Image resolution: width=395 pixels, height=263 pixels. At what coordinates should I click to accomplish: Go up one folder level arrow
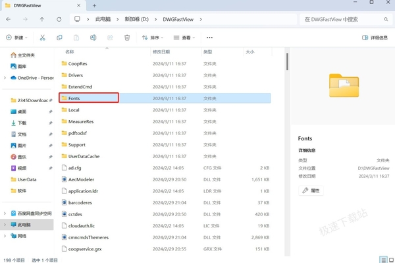tap(42, 19)
